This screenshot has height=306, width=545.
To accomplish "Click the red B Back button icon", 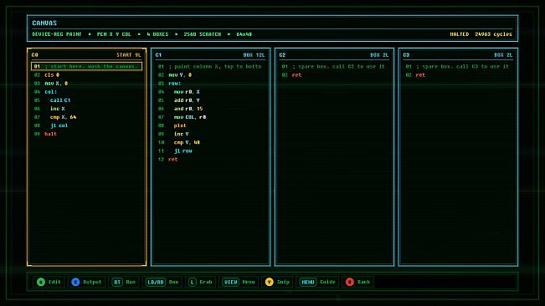I will pyautogui.click(x=350, y=282).
